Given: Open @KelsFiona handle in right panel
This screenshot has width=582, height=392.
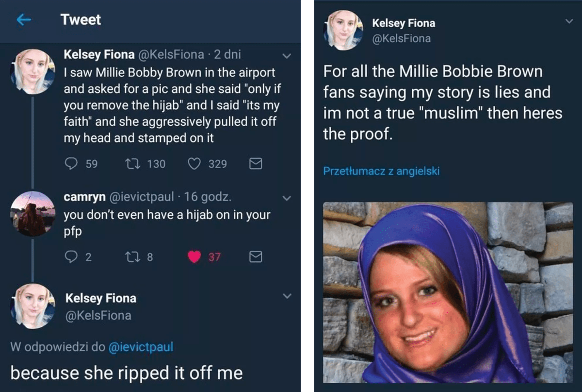Looking at the screenshot, I should point(401,38).
